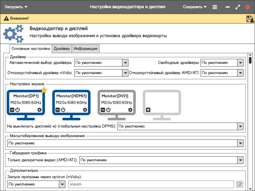Image resolution: width=255 pixels, height=191 pixels.
Task: Open the Загрузить menu
Action: click(x=16, y=7)
